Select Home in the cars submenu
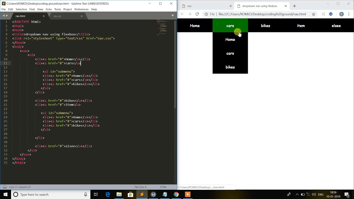The height and width of the screenshot is (199, 354). click(230, 40)
